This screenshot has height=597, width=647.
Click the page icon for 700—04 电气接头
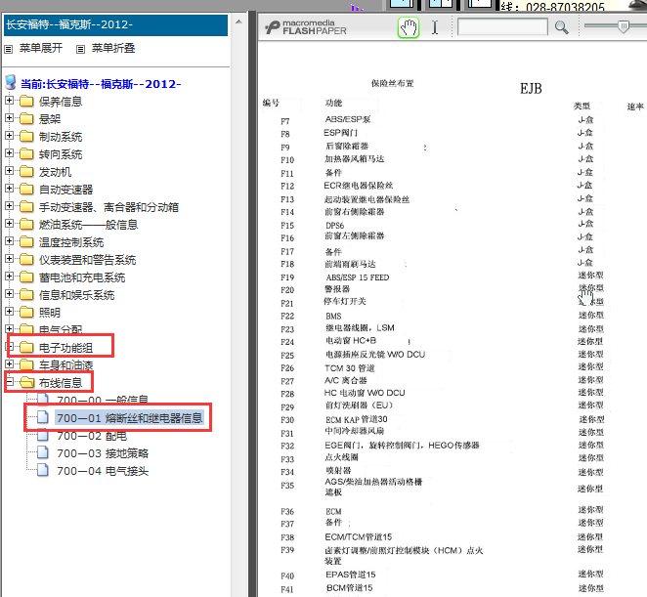point(42,470)
